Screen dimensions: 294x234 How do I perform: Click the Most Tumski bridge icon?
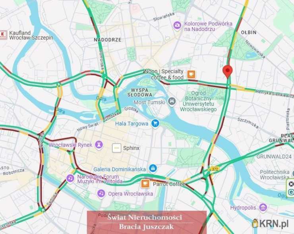pos(172,101)
